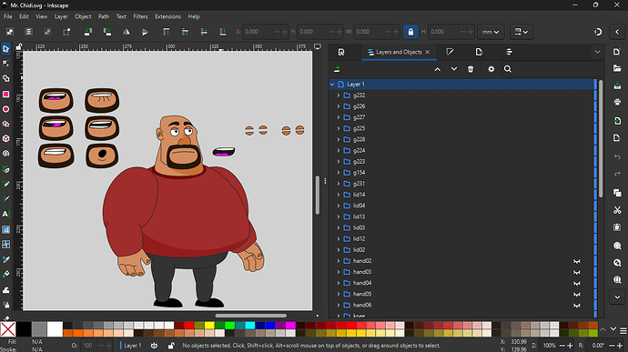This screenshot has height=352, width=628.
Task: Open Layers panel settings gear
Action: coord(491,69)
